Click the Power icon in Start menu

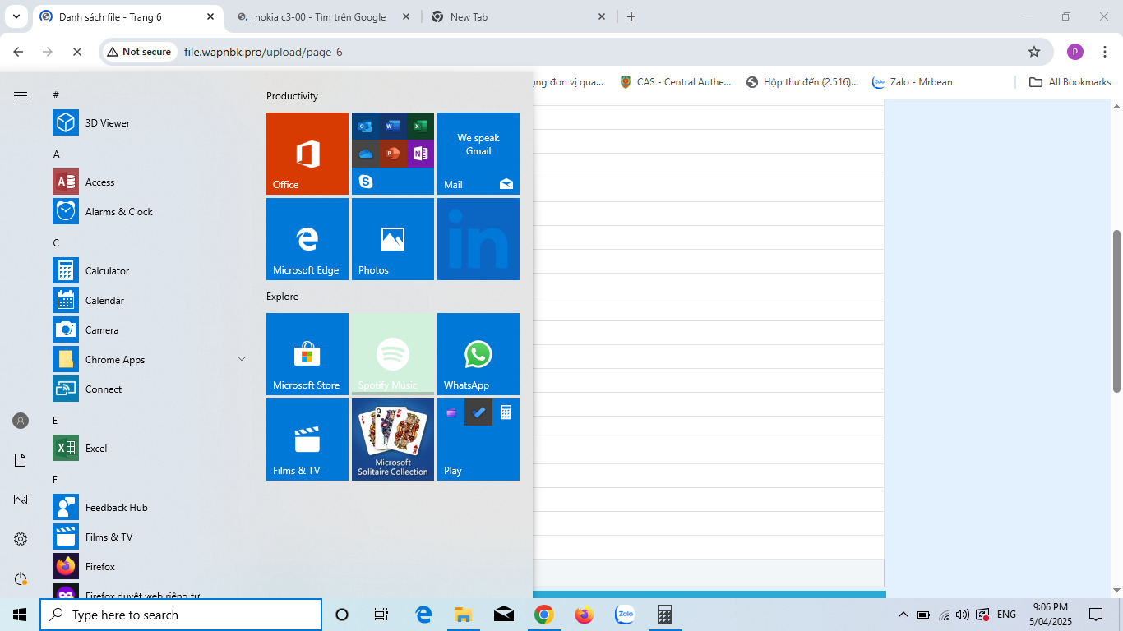[x=21, y=578]
